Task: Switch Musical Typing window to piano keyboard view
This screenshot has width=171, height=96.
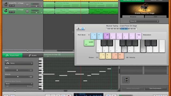Action: (x=78, y=29)
